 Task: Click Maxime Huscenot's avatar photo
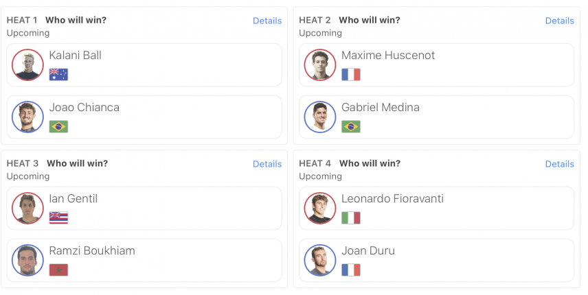pyautogui.click(x=320, y=64)
